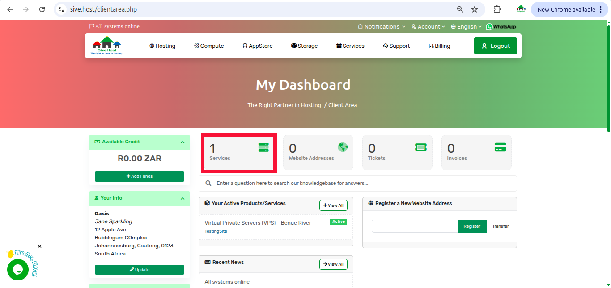Click the Register domain button

tap(472, 226)
